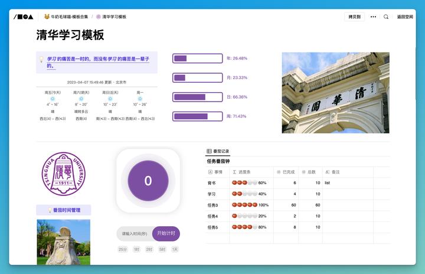The width and height of the screenshot is (425, 274).
Task: Open the Tsinghua gate photo
Action: (x=335, y=93)
